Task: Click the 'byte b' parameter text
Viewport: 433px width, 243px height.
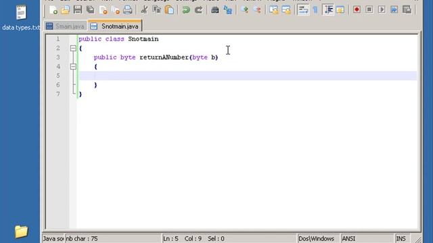Action: 204,57
